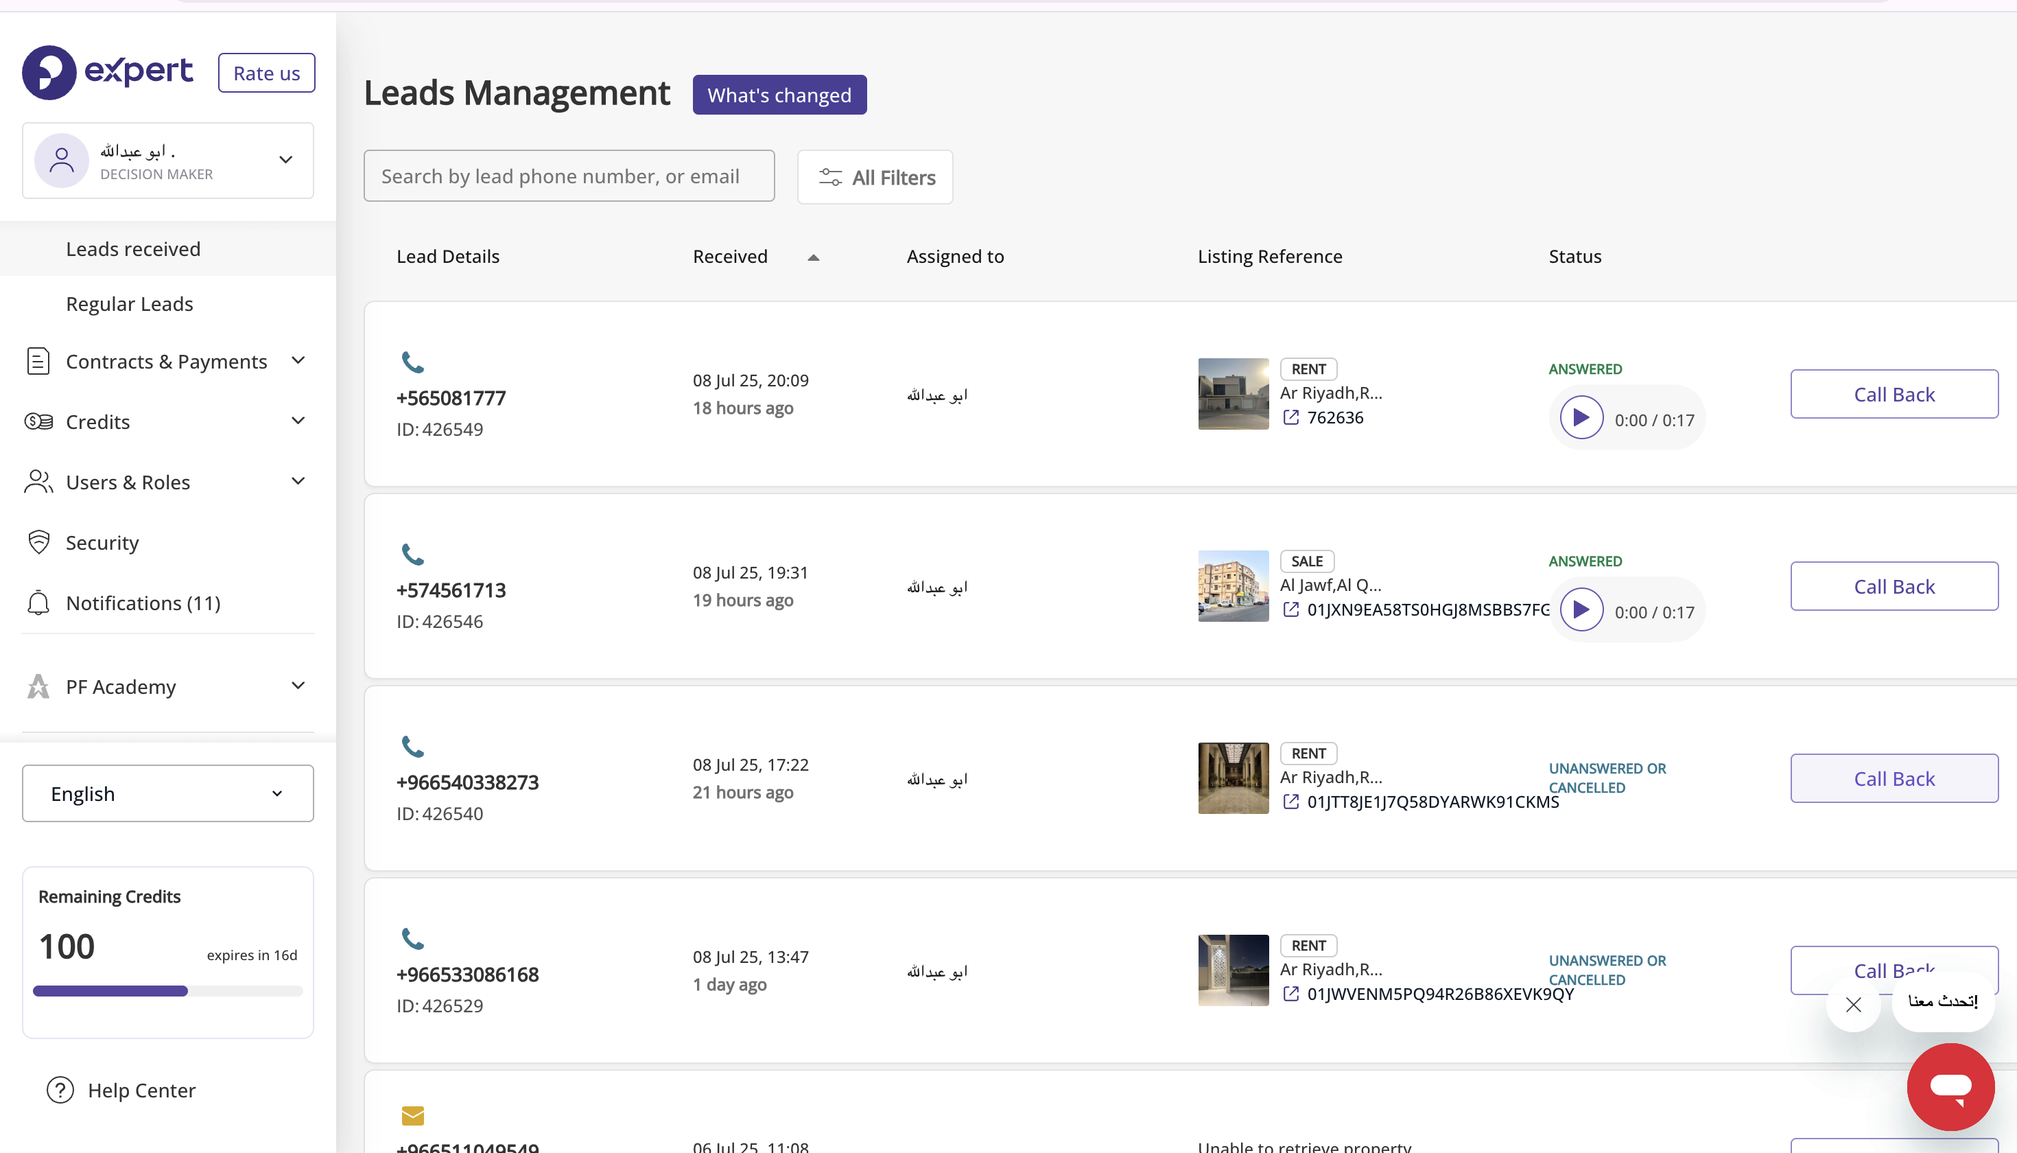Viewport: 2017px width, 1153px height.
Task: Click the Security shield icon
Action: [x=38, y=542]
